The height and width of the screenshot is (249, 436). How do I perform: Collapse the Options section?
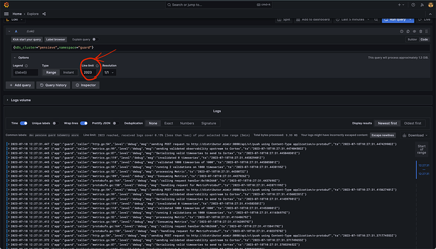click(x=15, y=58)
